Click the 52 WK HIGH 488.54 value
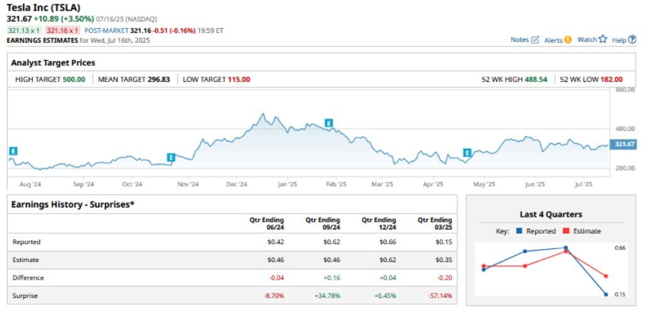 click(535, 80)
